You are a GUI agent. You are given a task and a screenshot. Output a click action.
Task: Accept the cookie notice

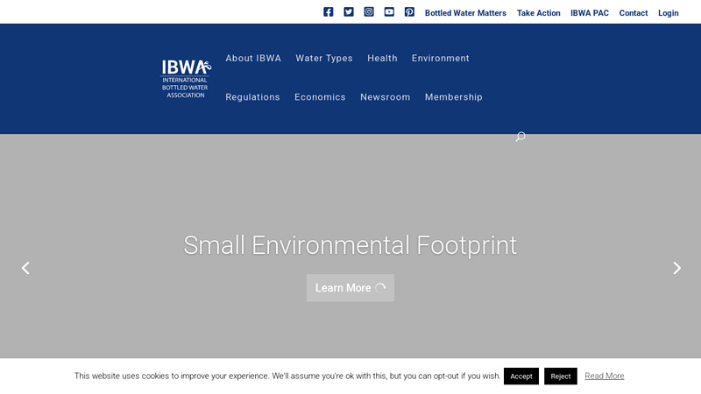[521, 376]
